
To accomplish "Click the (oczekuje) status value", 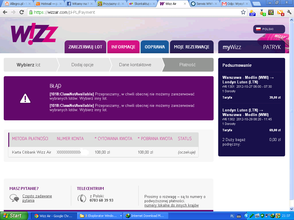I will [x=187, y=152].
